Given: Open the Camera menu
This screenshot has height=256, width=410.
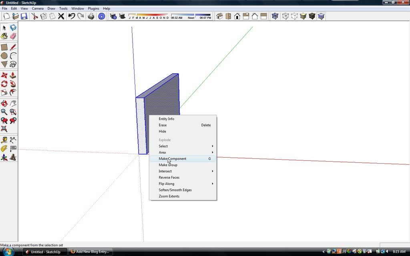Looking at the screenshot, I should pos(38,8).
